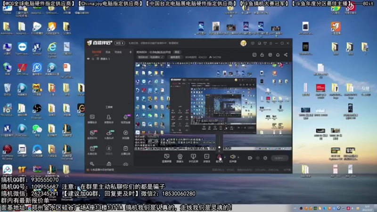Toggle the lock for camera 1 source
Screen dimensions: 377x212
point(93,58)
